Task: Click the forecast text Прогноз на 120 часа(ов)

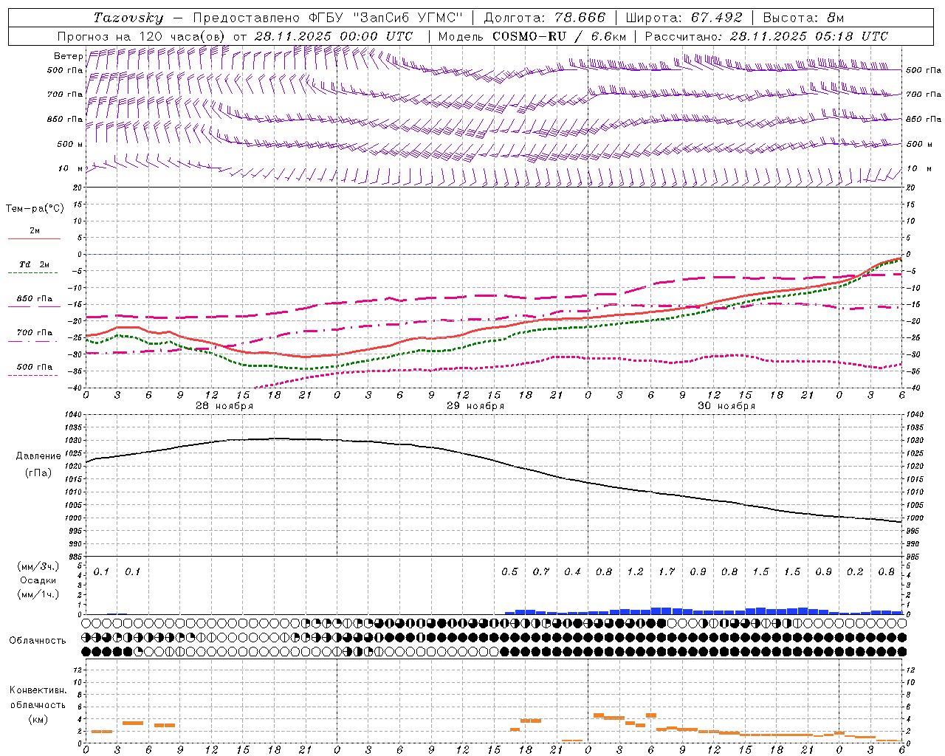Action: 142,36
